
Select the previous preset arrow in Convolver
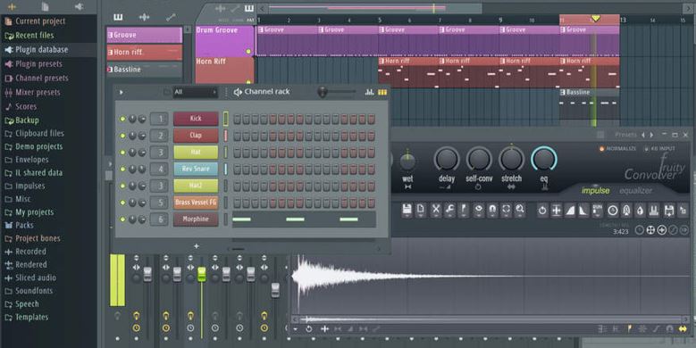click(643, 135)
